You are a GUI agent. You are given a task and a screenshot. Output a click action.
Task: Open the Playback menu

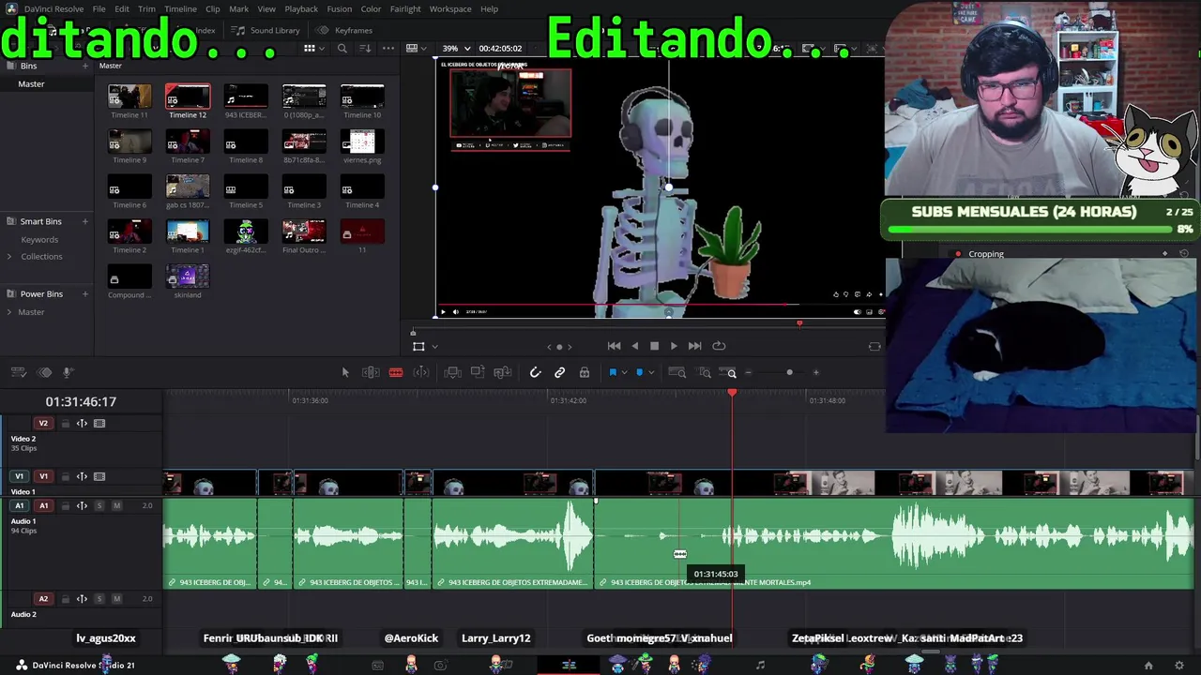click(x=301, y=9)
